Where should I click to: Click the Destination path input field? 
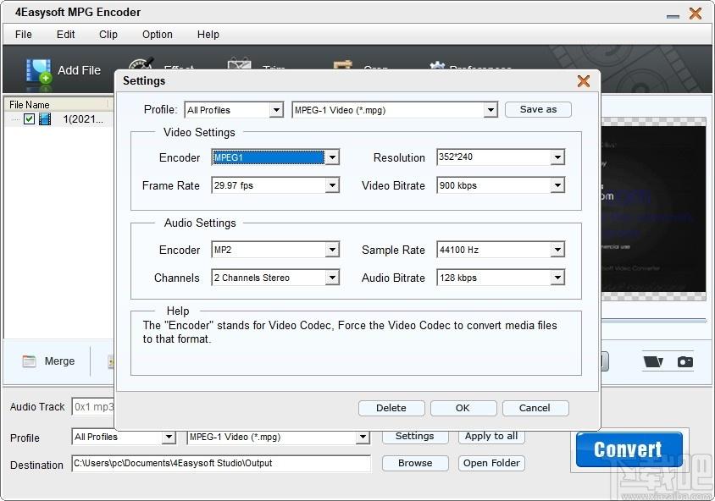point(221,463)
